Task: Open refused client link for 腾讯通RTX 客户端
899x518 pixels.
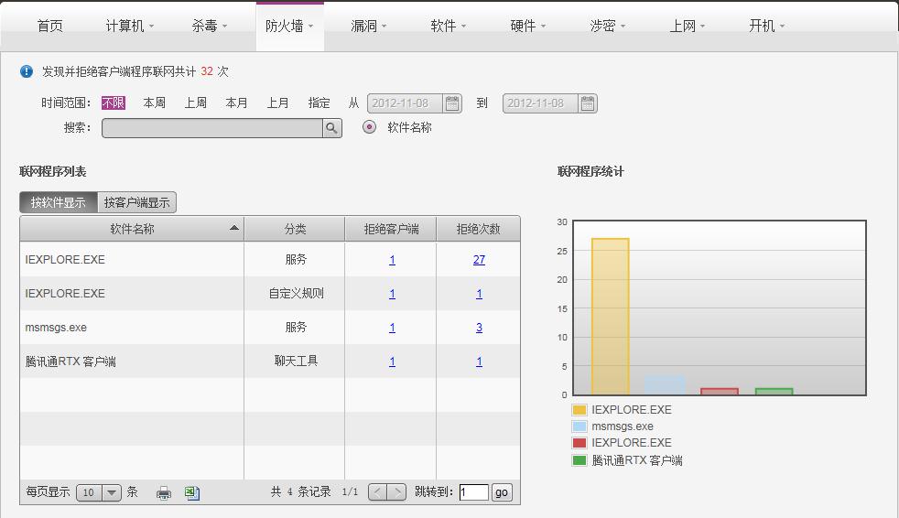Action: point(392,361)
